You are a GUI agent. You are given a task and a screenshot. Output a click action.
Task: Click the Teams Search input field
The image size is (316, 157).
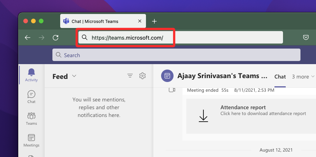(x=176, y=55)
